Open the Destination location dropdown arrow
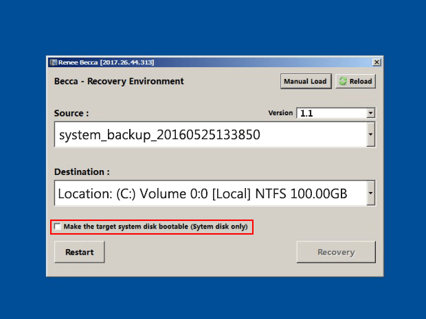 pos(370,193)
